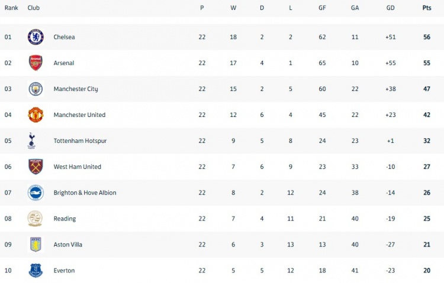Sort table by Pts column header
The width and height of the screenshot is (444, 283).
tap(427, 8)
